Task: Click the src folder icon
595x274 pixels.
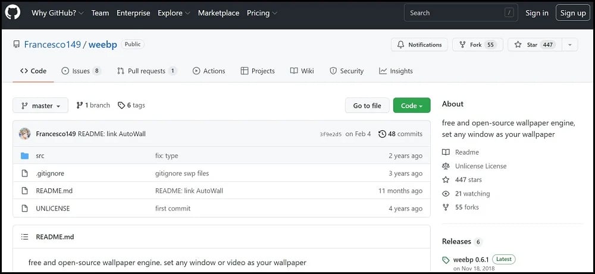Action: (24, 156)
